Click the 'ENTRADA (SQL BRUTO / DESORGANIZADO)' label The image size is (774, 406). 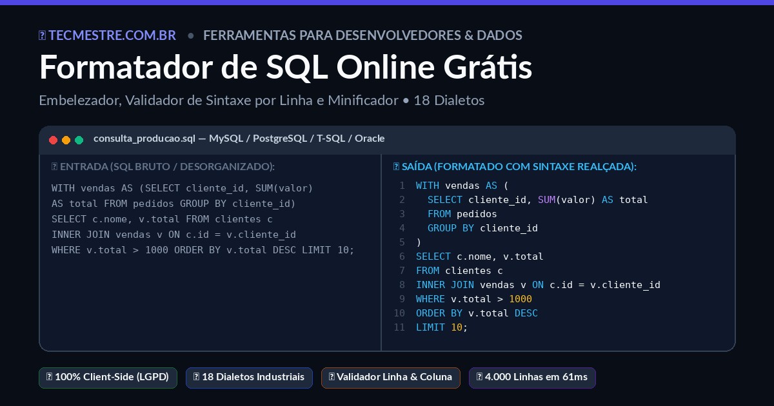(163, 166)
